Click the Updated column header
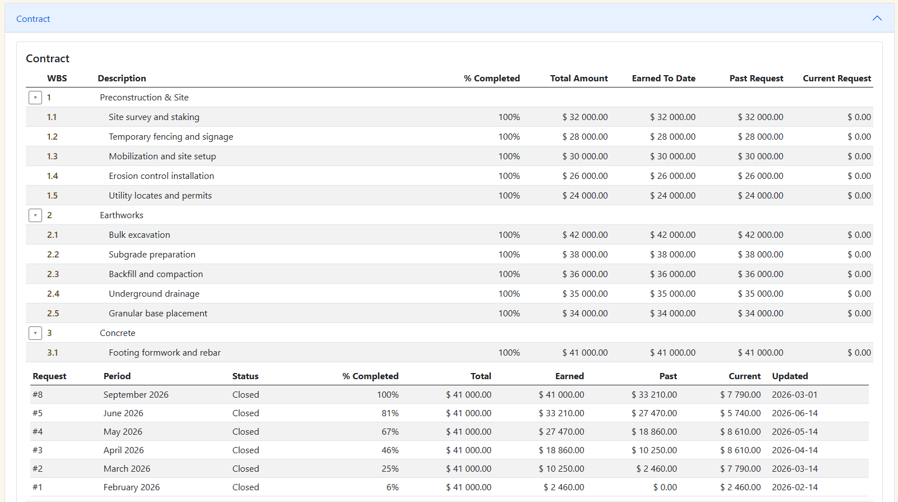 (790, 376)
